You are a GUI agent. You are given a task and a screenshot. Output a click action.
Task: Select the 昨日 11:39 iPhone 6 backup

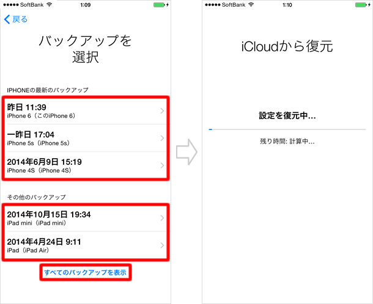(x=86, y=110)
